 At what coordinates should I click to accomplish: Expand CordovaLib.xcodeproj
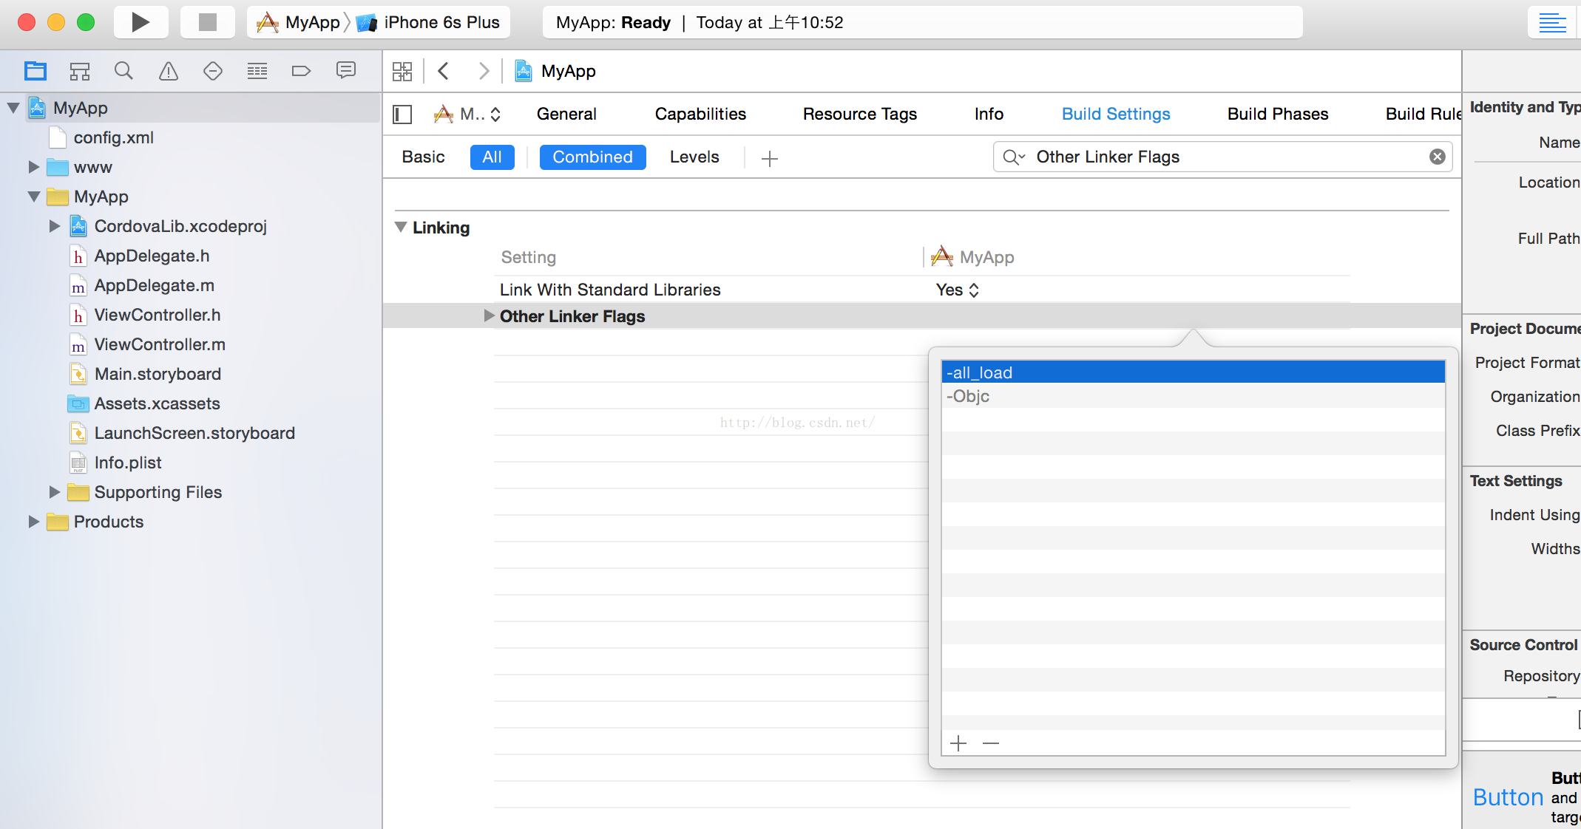point(54,226)
